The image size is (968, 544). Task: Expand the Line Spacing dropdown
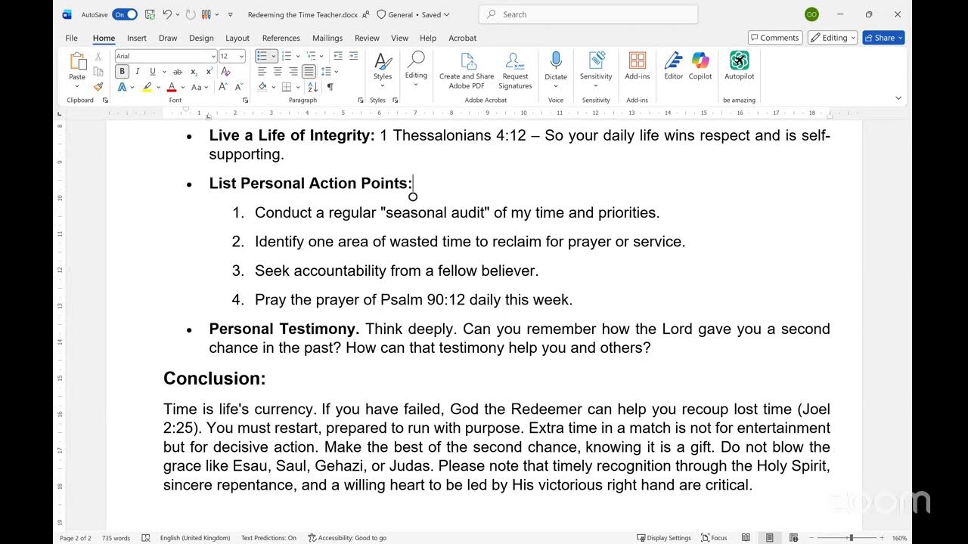pos(337,72)
